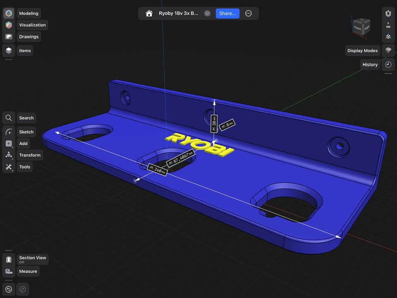Open the History clock icon
Image resolution: width=397 pixels, height=298 pixels.
click(x=388, y=65)
